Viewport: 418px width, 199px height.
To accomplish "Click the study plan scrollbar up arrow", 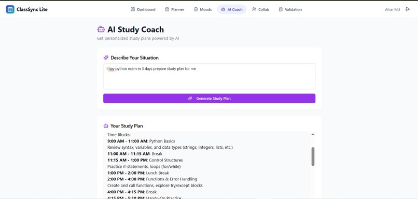I will (313, 134).
